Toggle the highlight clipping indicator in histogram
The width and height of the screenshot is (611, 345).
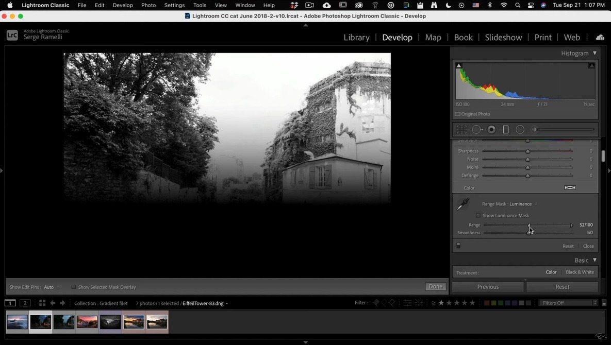[591, 65]
